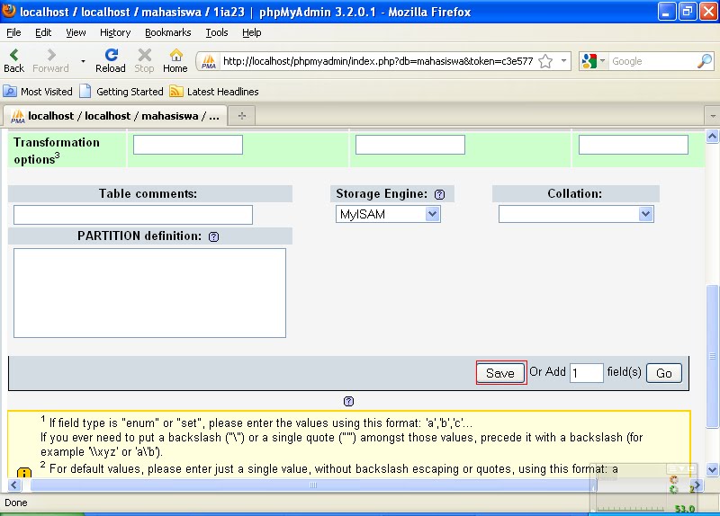
Task: Open the Most Visited bookmarks folder
Action: [38, 92]
